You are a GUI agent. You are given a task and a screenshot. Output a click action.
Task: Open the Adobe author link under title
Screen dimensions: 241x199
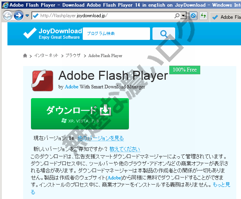[71, 87]
